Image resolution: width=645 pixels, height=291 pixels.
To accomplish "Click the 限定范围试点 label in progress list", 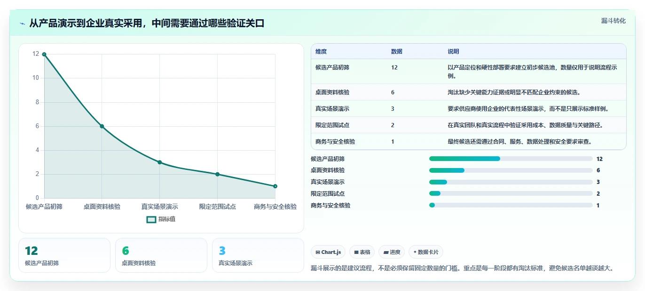I will [x=328, y=194].
